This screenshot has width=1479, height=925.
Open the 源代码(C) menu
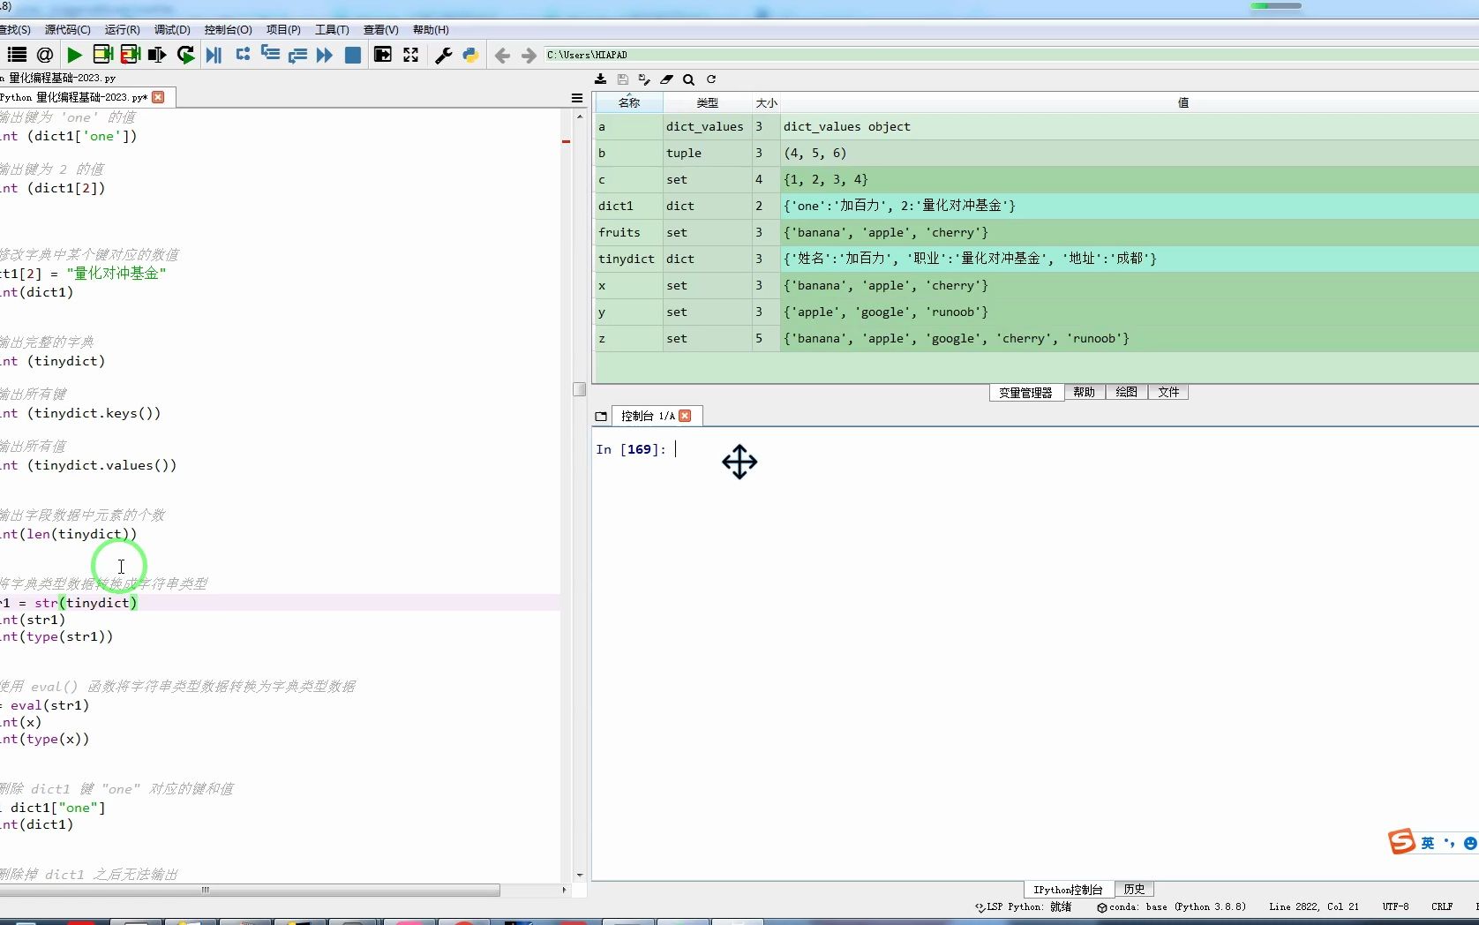tap(68, 30)
